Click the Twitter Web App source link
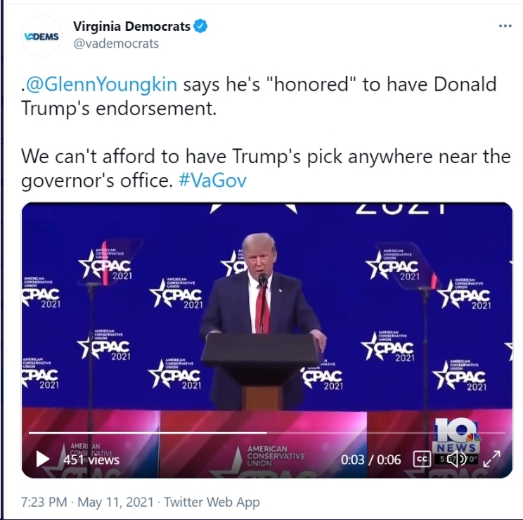 [x=212, y=502]
